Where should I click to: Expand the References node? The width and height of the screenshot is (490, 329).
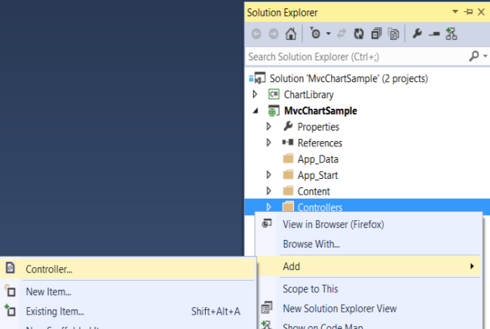point(269,143)
